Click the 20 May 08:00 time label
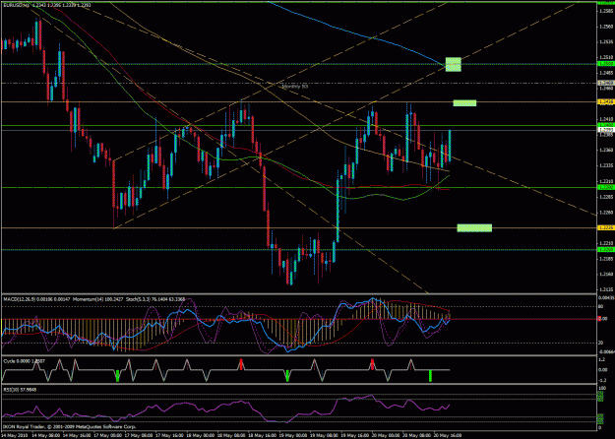615x439 pixels. (416, 435)
